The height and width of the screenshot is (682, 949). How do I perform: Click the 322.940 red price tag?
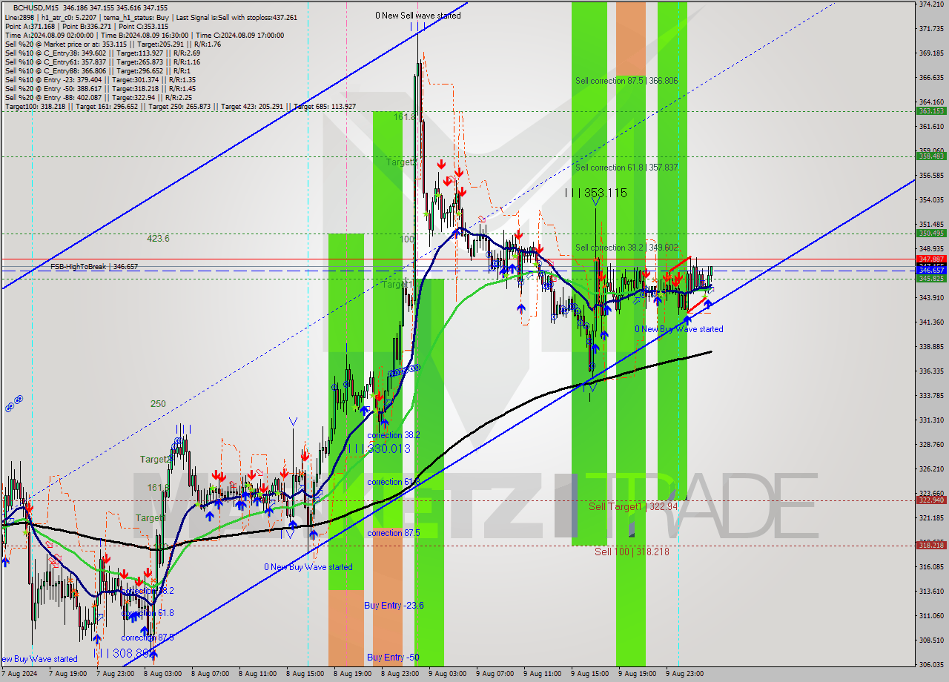click(930, 500)
